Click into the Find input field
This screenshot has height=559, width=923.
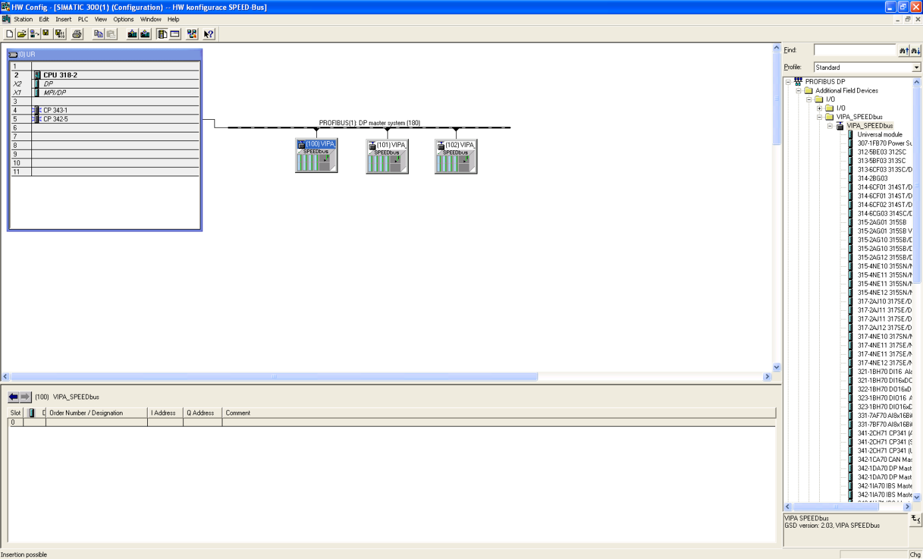(x=856, y=51)
